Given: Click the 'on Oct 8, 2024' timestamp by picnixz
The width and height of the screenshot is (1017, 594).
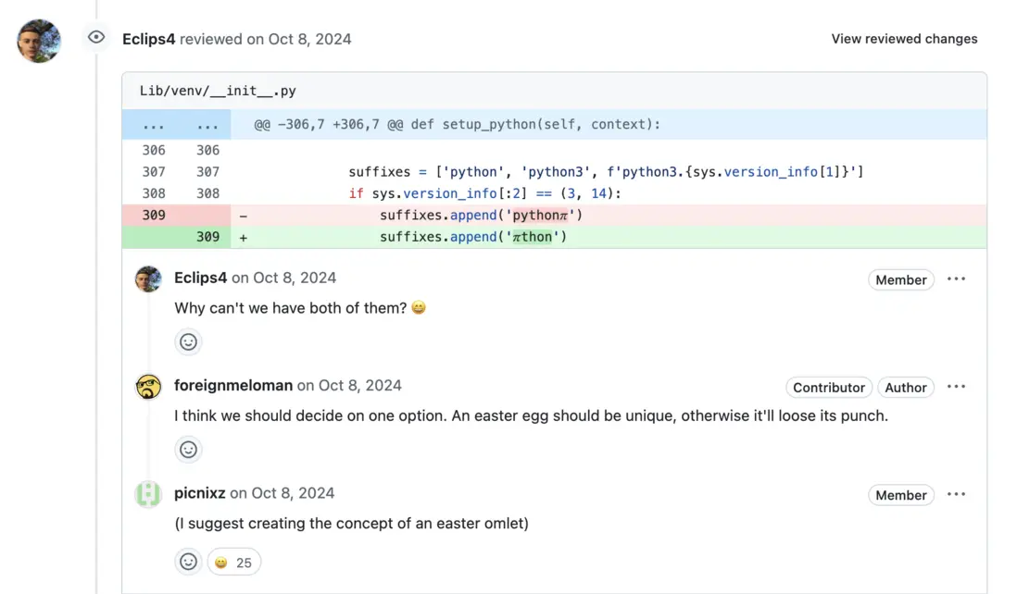Looking at the screenshot, I should tap(282, 493).
